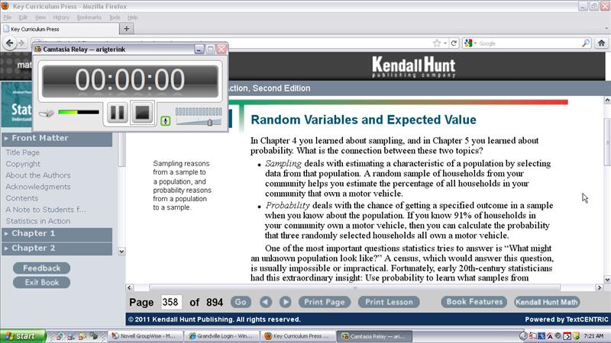The image size is (611, 343).
Task: Switch to Novell GroupWise taskbar window
Action: (x=146, y=336)
